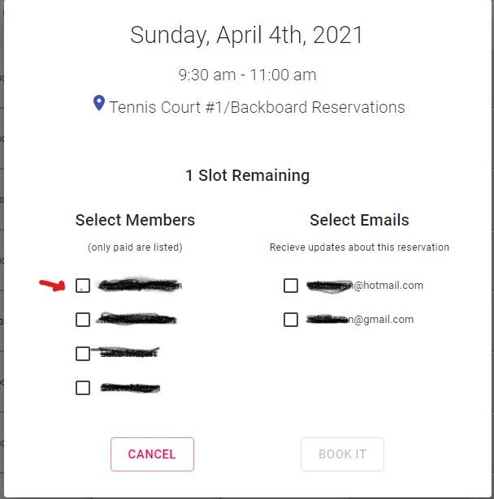Click the Select Emails heading

359,220
